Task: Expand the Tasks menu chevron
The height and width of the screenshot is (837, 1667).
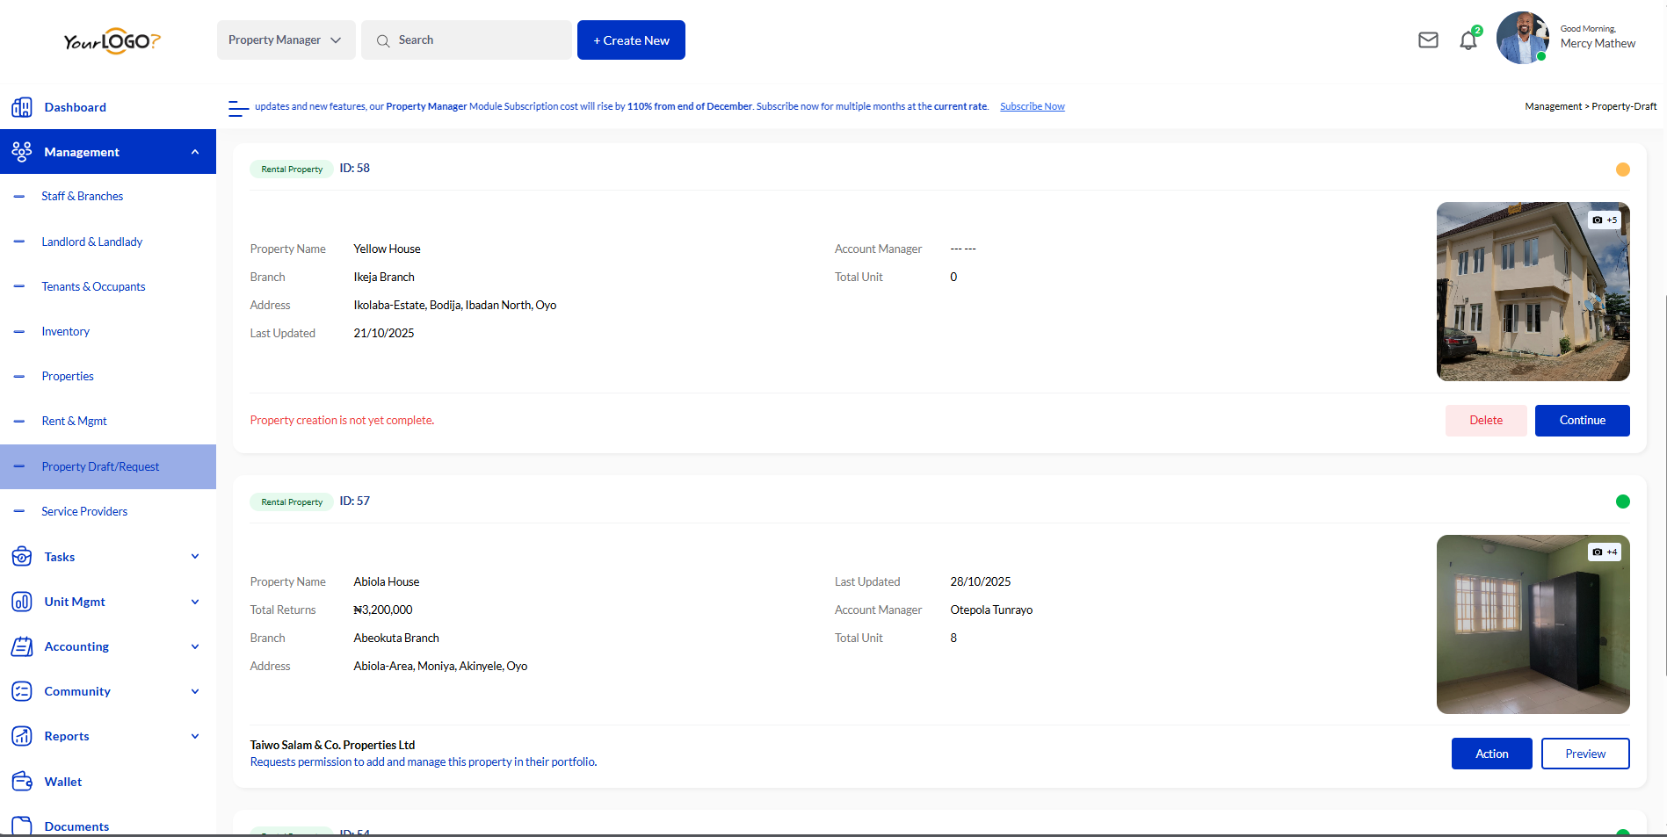Action: coord(195,557)
